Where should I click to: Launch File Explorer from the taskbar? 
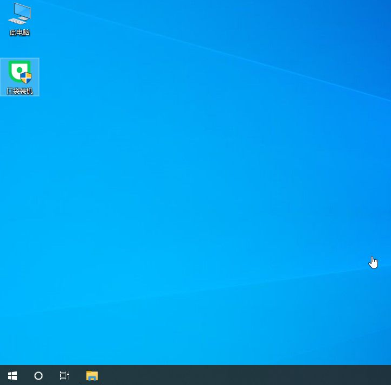[92, 376]
